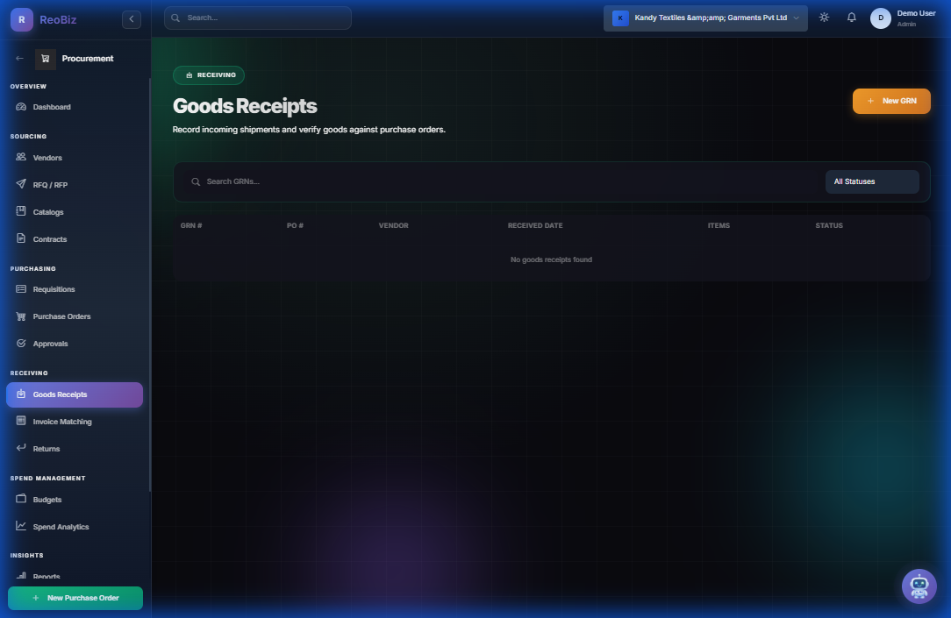Open the Returns menu item

click(19, 448)
